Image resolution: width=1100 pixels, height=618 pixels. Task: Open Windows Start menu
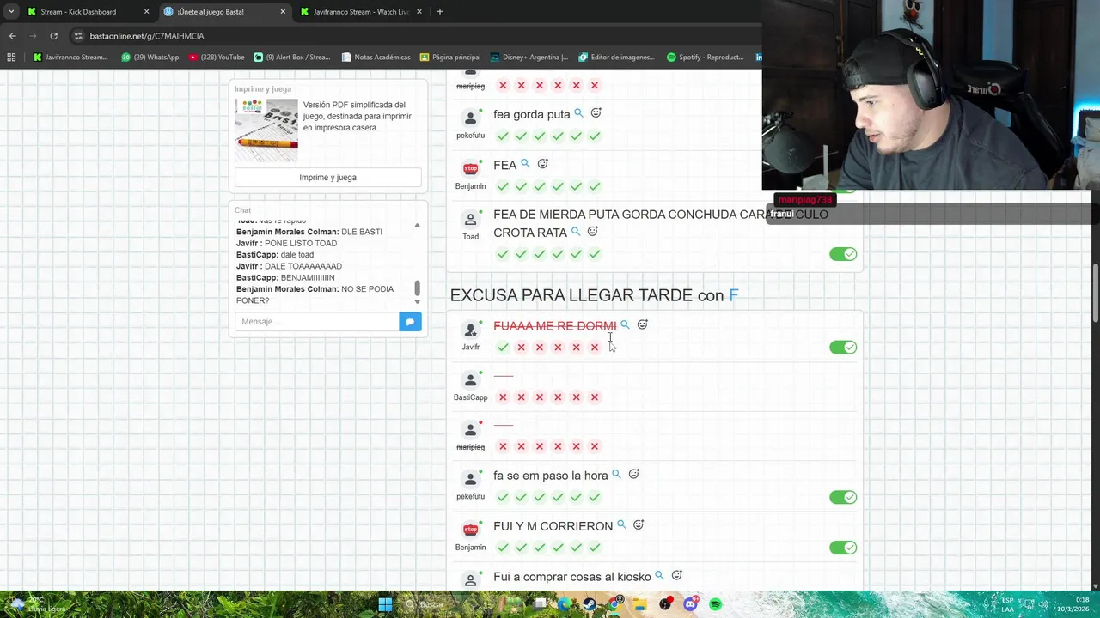point(385,604)
